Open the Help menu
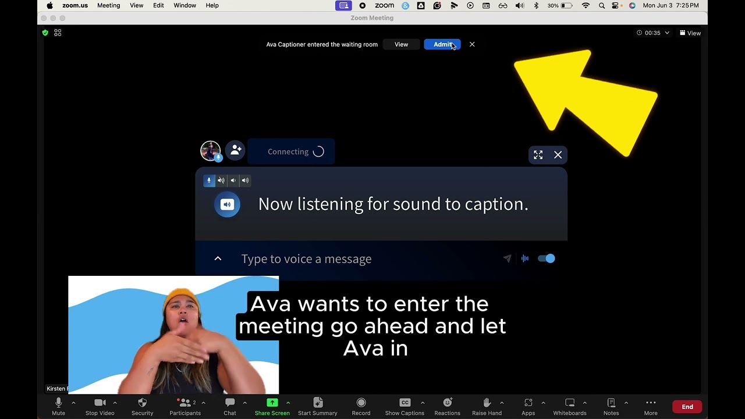The width and height of the screenshot is (745, 419). coord(212,5)
